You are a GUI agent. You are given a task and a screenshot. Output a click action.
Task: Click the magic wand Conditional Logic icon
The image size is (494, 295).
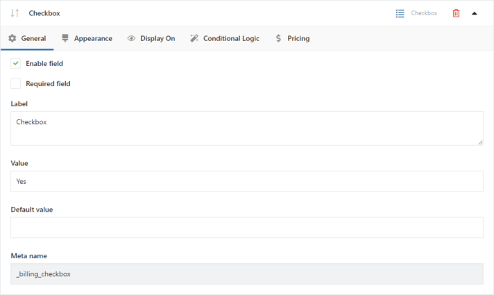pos(194,38)
